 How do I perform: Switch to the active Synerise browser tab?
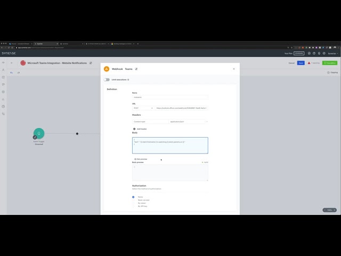[46, 44]
